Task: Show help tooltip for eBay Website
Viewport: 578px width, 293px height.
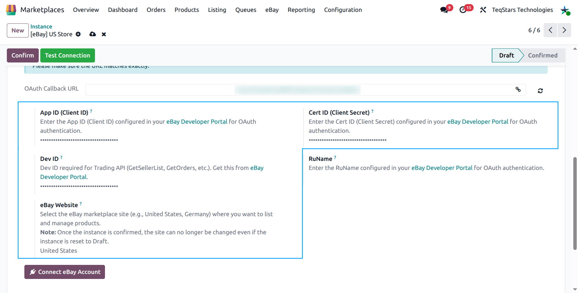Action: pos(81,203)
